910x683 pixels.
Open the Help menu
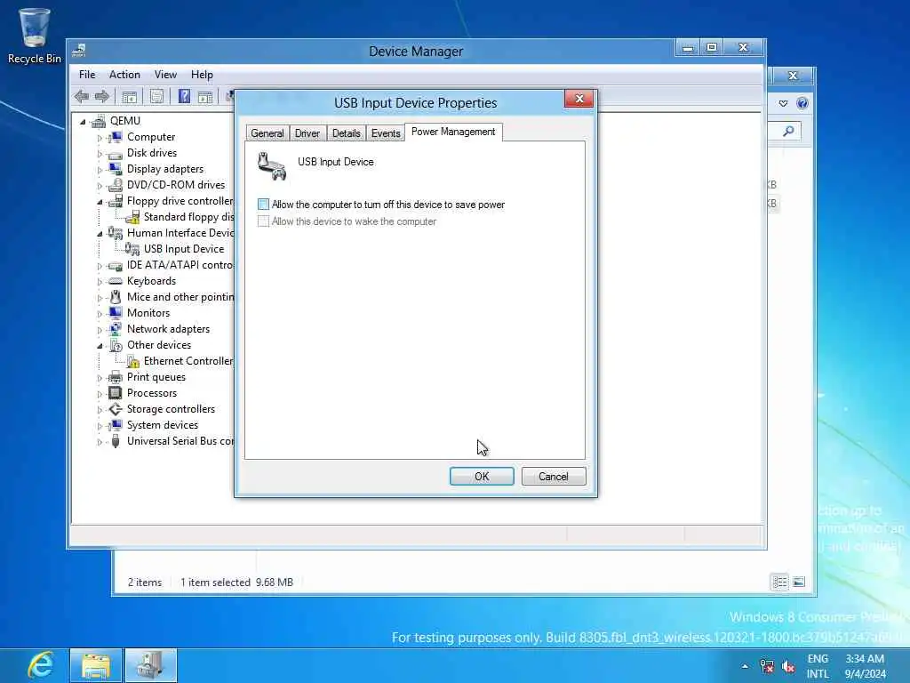coord(202,75)
